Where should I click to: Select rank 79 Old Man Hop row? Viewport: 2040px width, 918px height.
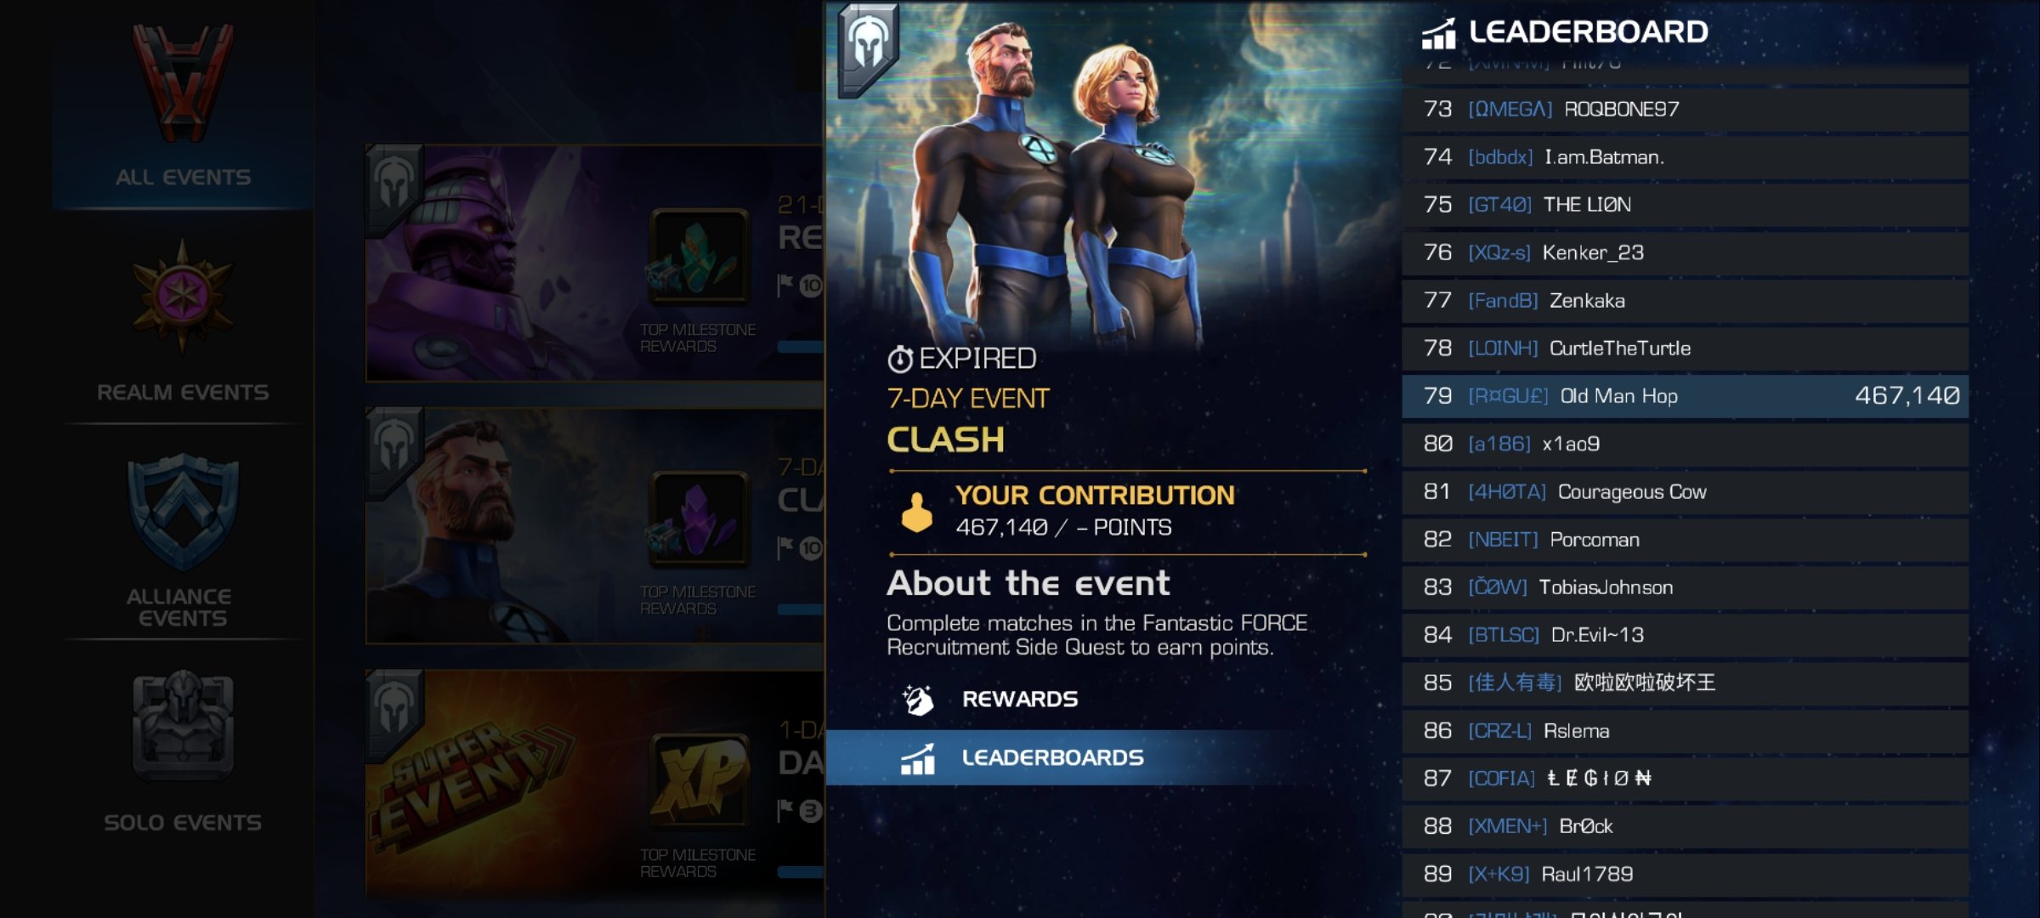(1685, 396)
